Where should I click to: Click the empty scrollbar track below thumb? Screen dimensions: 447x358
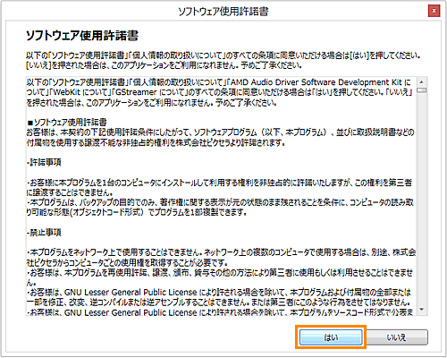tap(421, 199)
